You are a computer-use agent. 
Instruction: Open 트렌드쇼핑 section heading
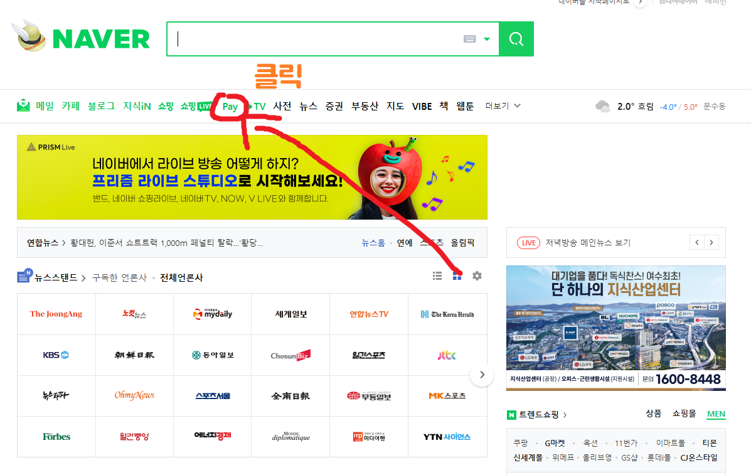pyautogui.click(x=538, y=415)
